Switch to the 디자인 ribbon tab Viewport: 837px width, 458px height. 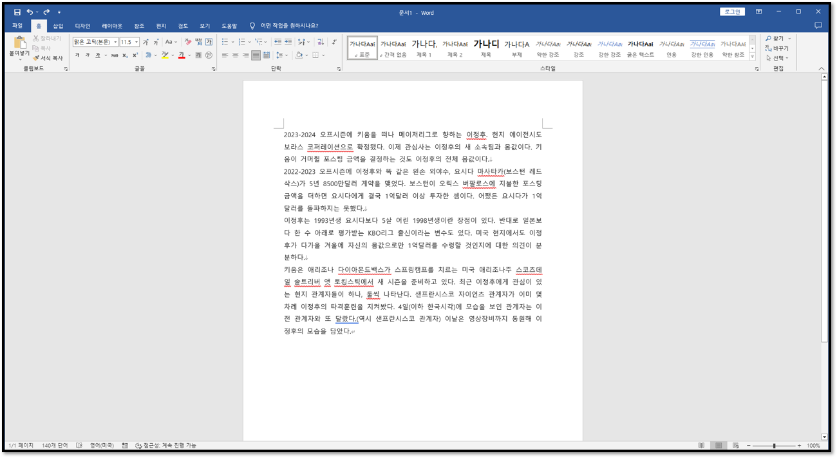(82, 26)
